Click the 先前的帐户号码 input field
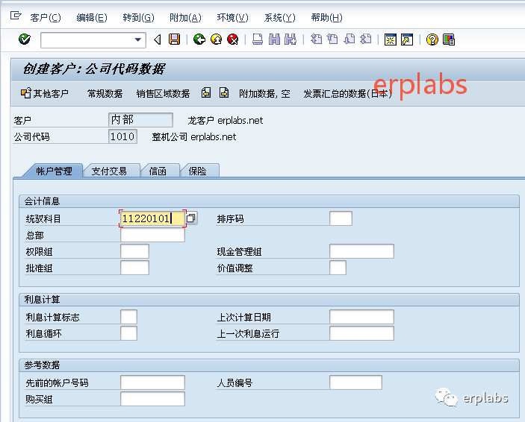Image resolution: width=525 pixels, height=422 pixels. click(x=152, y=382)
